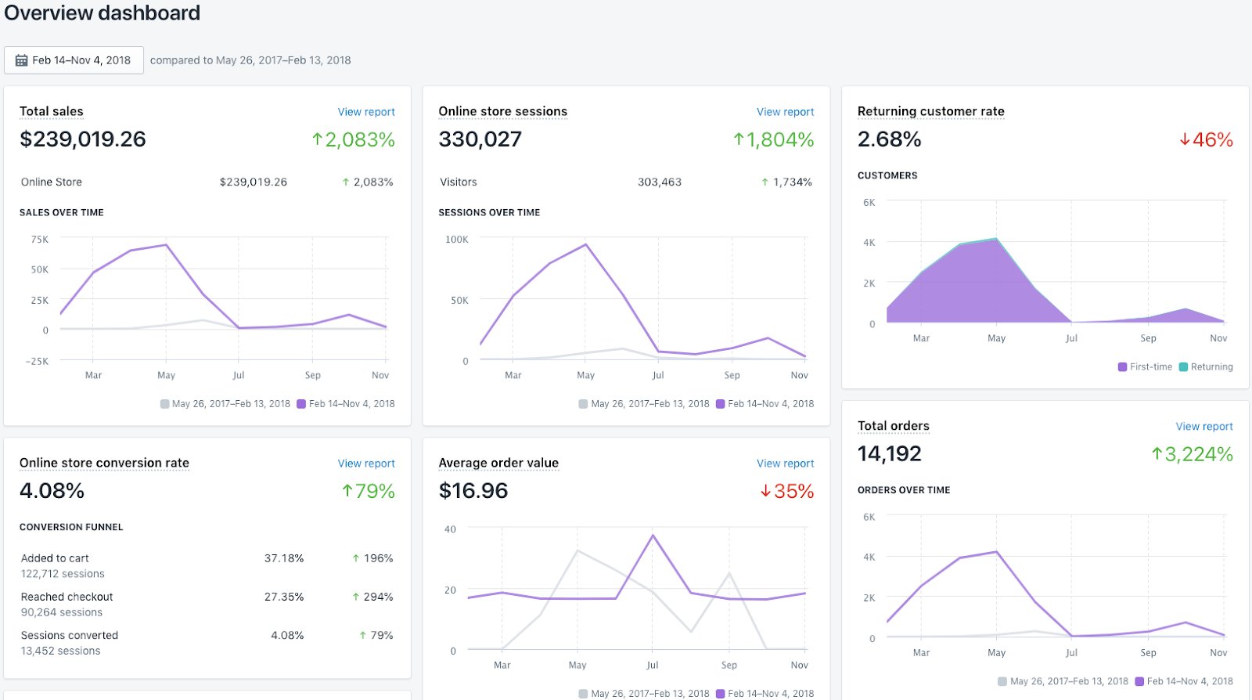
Task: Open View report for Online store conversion rate
Action: point(366,464)
